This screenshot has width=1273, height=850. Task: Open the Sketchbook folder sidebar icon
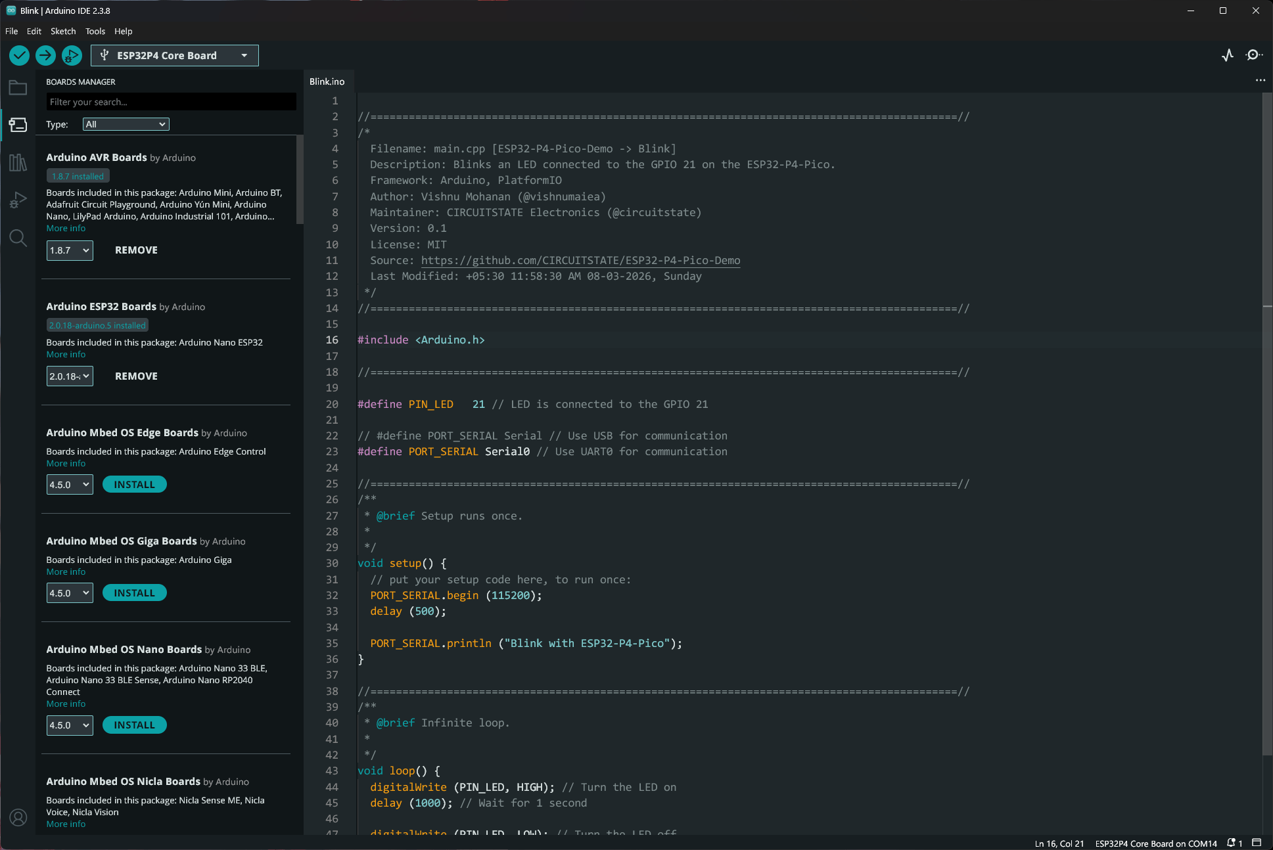(18, 88)
